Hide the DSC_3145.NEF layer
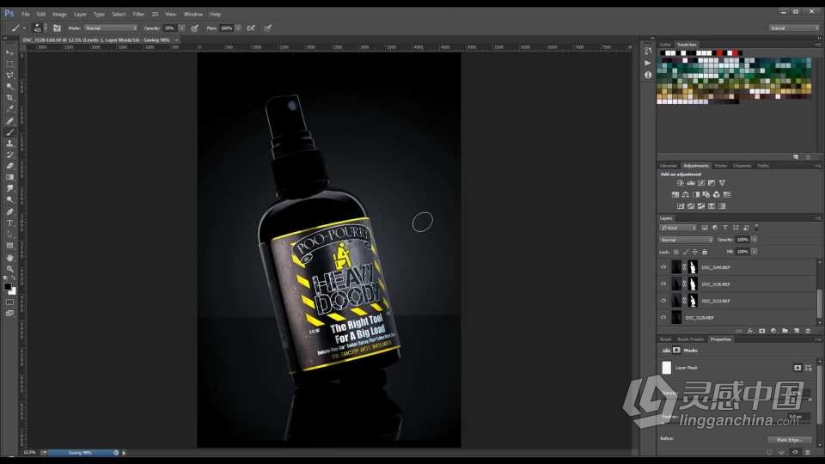This screenshot has width=825, height=464. pos(663,267)
